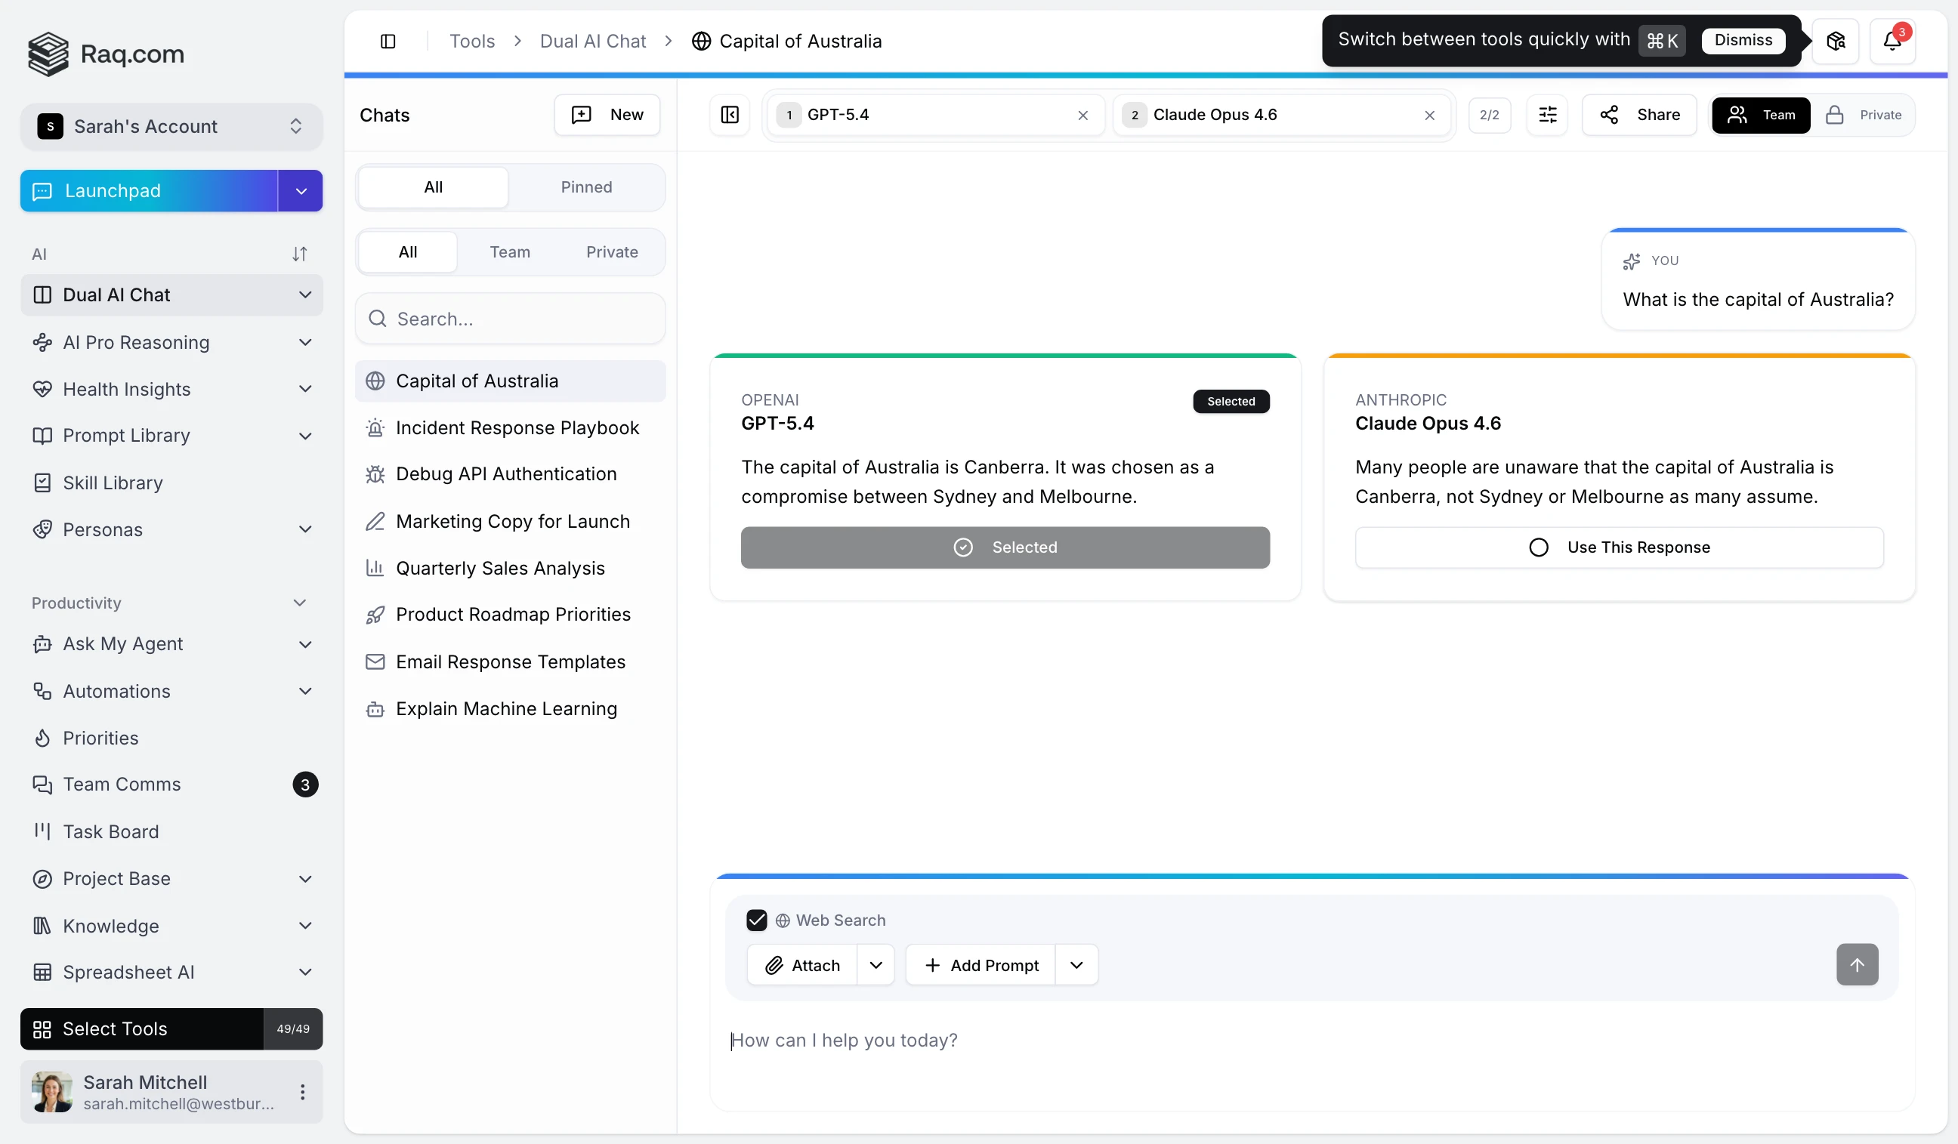
Task: Remove GPT-5.4 model with its X
Action: 1082,115
